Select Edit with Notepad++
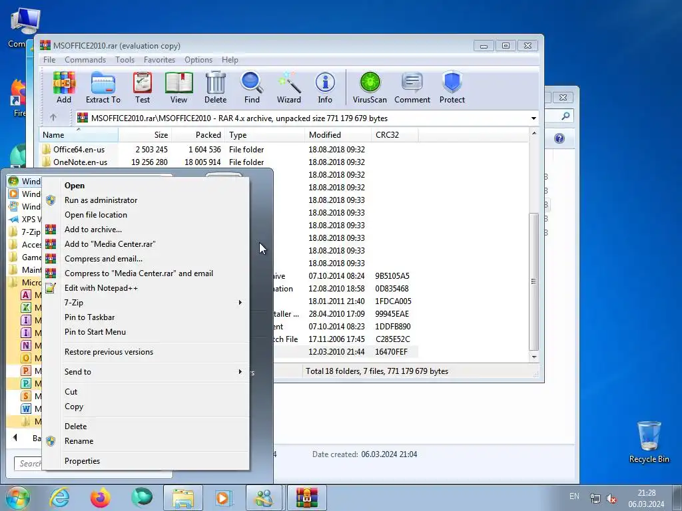This screenshot has height=511, width=682. (146, 288)
